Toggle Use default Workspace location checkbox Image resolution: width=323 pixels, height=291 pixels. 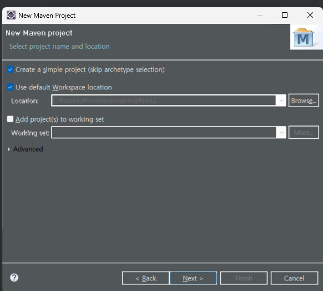[x=10, y=87]
